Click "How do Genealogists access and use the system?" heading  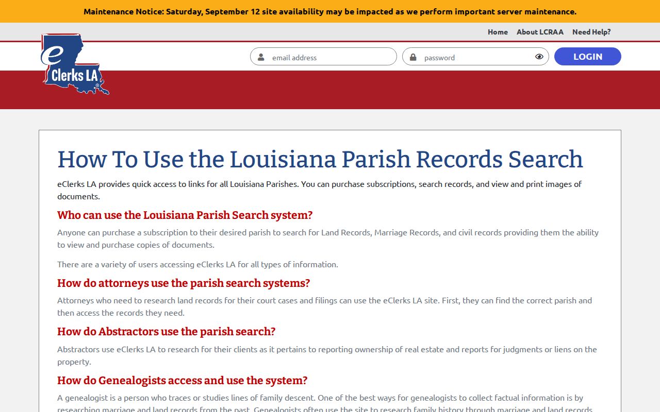tap(183, 381)
